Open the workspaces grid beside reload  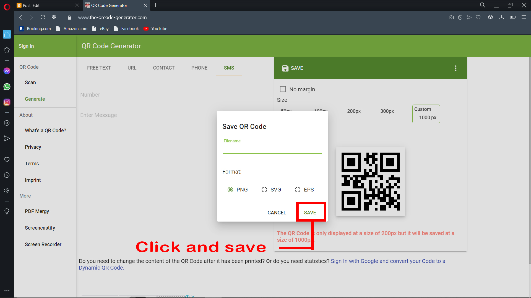(x=54, y=17)
